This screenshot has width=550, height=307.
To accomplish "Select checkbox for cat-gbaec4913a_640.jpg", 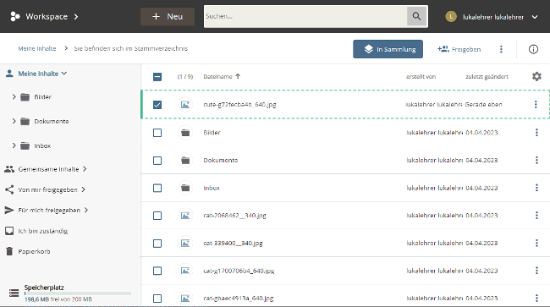I will point(157,299).
